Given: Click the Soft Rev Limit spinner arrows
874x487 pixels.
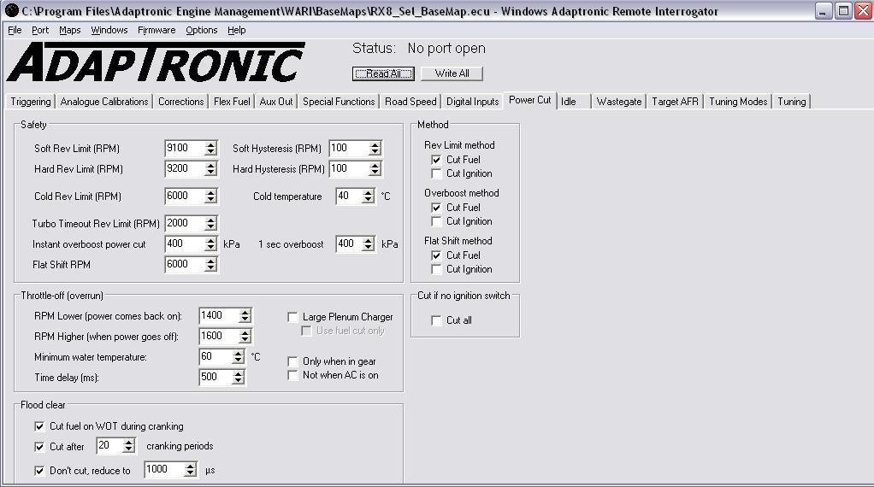Looking at the screenshot, I should pyautogui.click(x=210, y=148).
